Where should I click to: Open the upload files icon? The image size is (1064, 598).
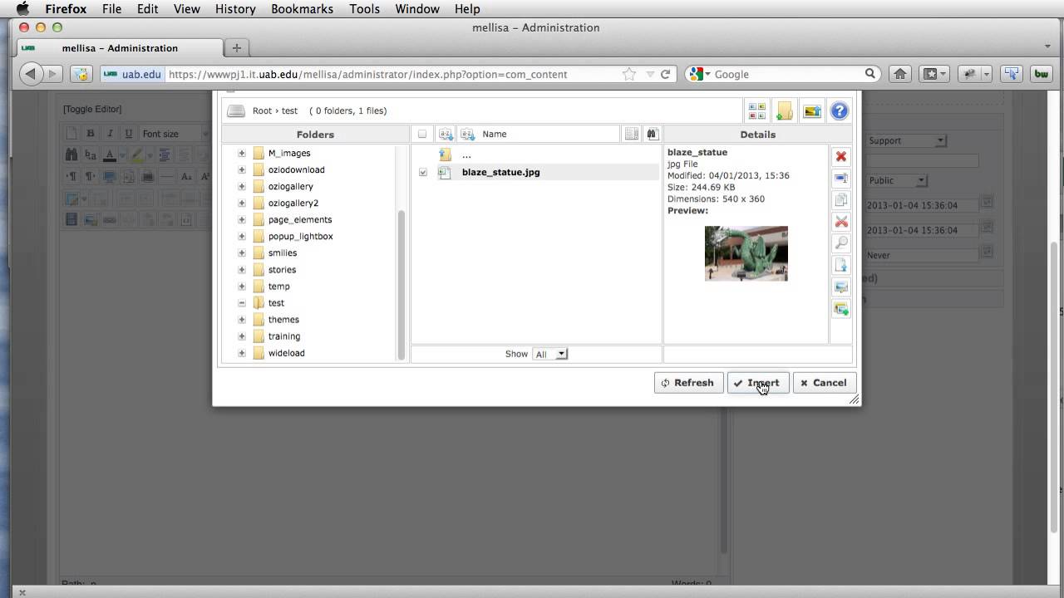[812, 110]
